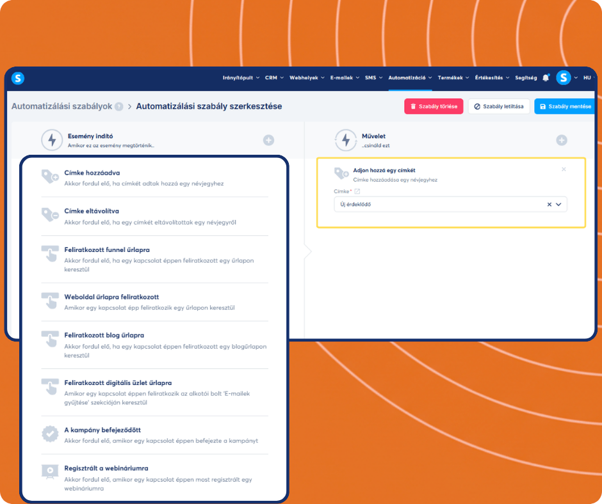Image resolution: width=602 pixels, height=504 pixels.
Task: Click the Feliratkozott digitális üzlet űrlapra icon
Action: pyautogui.click(x=50, y=386)
